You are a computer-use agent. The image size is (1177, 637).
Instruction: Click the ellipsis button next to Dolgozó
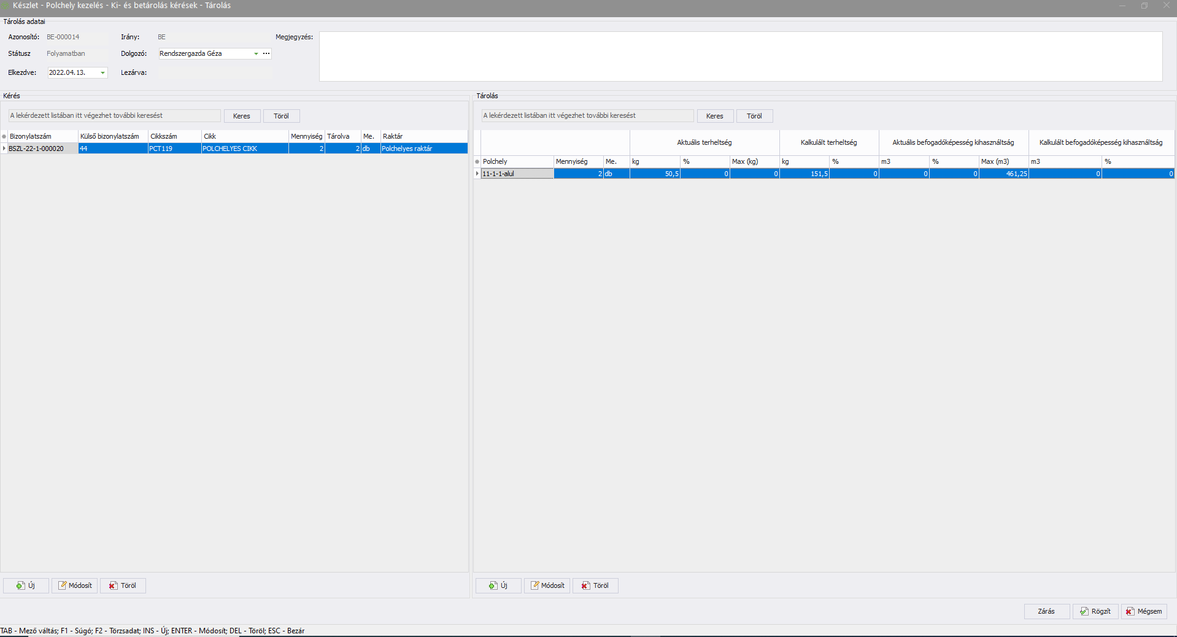[x=266, y=54]
